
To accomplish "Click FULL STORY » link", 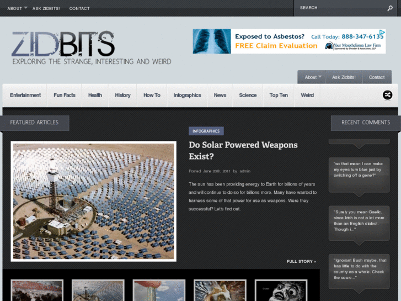I will (x=301, y=262).
